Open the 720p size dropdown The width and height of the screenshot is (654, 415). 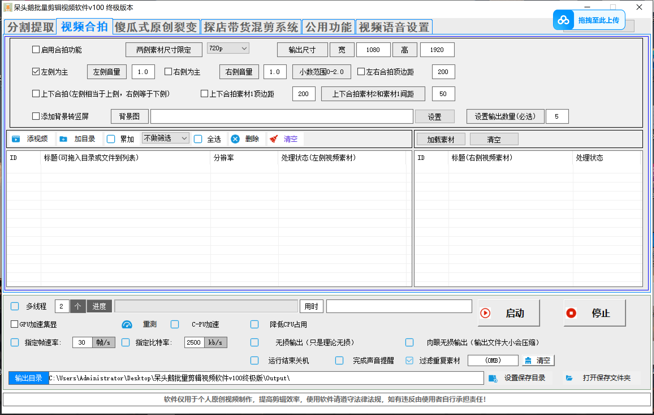pyautogui.click(x=228, y=49)
